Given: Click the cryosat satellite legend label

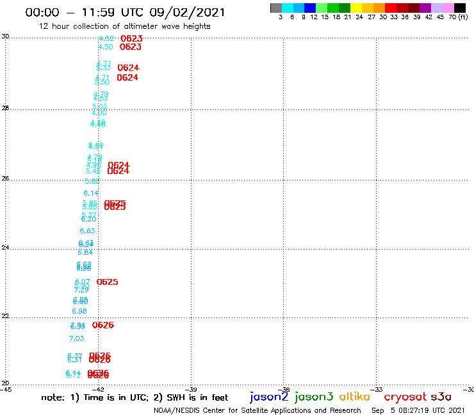Looking at the screenshot, I should click(x=405, y=397).
